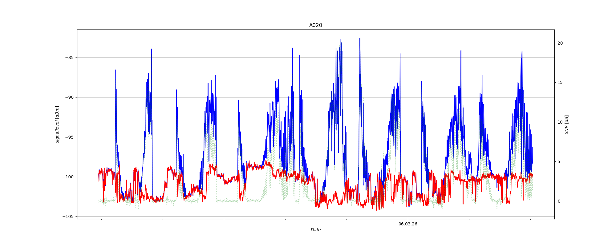Screen dimensions: 616x246
Task: Click the −85 tick on left axis
Action: point(69,58)
